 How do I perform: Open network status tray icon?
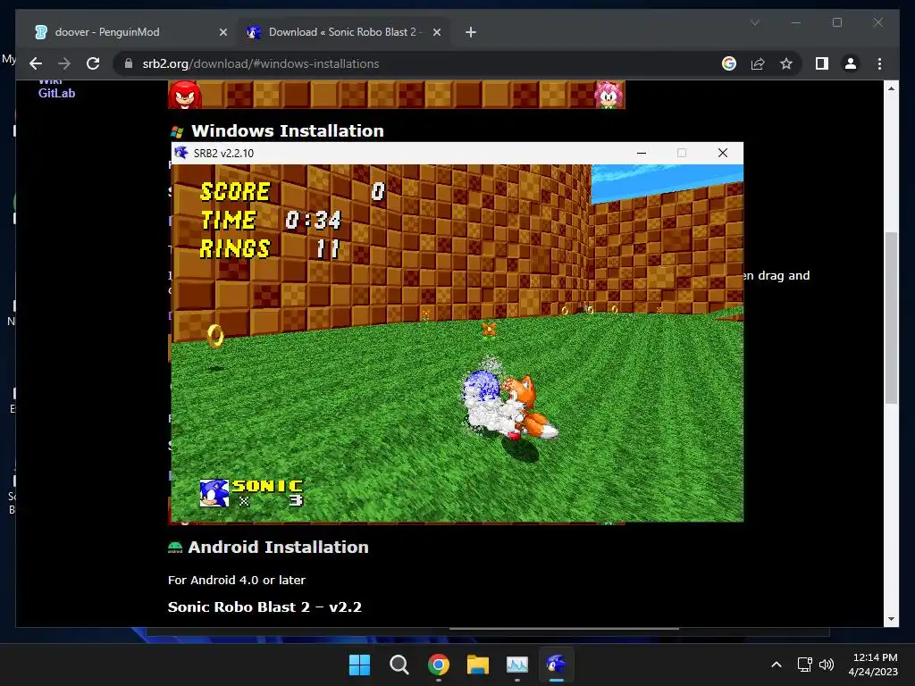coord(805,665)
